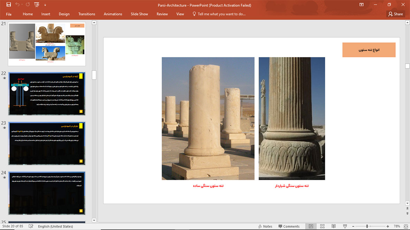Click the English (United States) language indicator
This screenshot has height=230, width=410.
pos(55,226)
